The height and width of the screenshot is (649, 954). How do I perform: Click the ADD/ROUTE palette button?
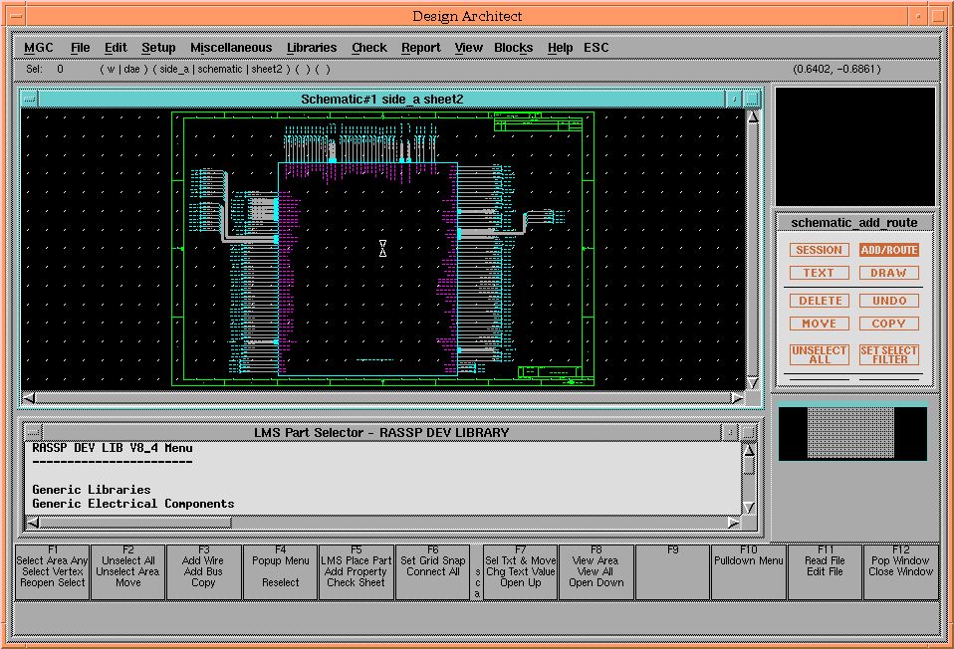[889, 250]
